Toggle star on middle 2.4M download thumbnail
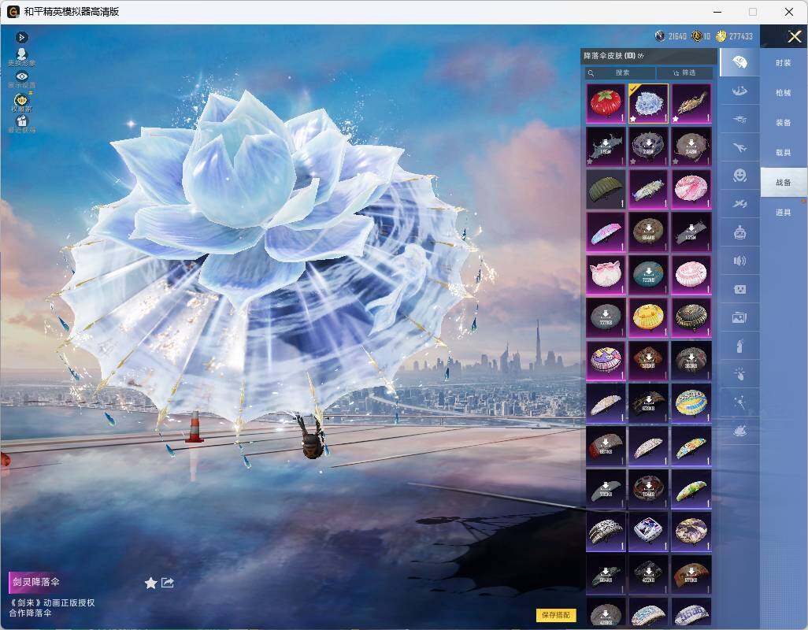808x630 pixels. pyautogui.click(x=633, y=161)
